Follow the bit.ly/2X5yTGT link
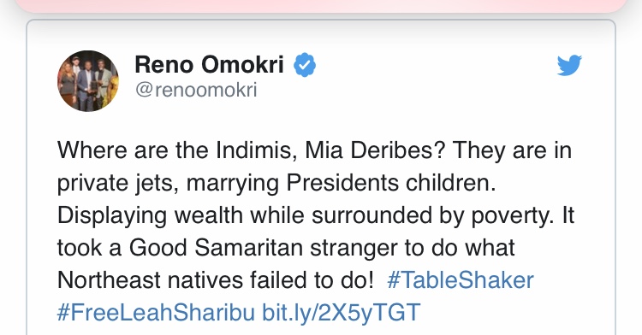 coord(341,313)
